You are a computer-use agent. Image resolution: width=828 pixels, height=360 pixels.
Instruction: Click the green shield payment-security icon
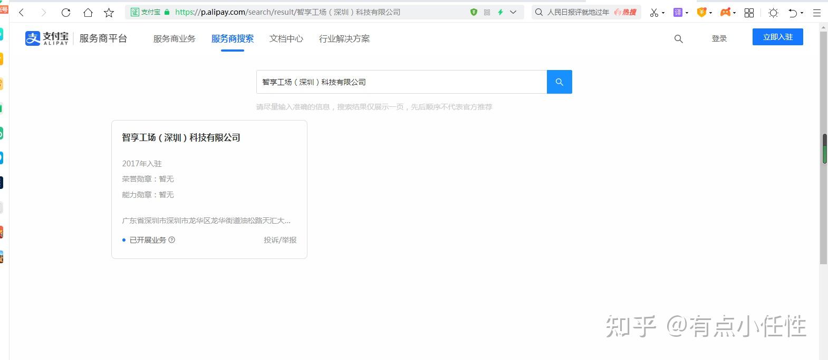(x=474, y=12)
